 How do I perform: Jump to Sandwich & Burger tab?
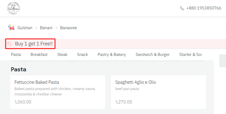(153, 55)
